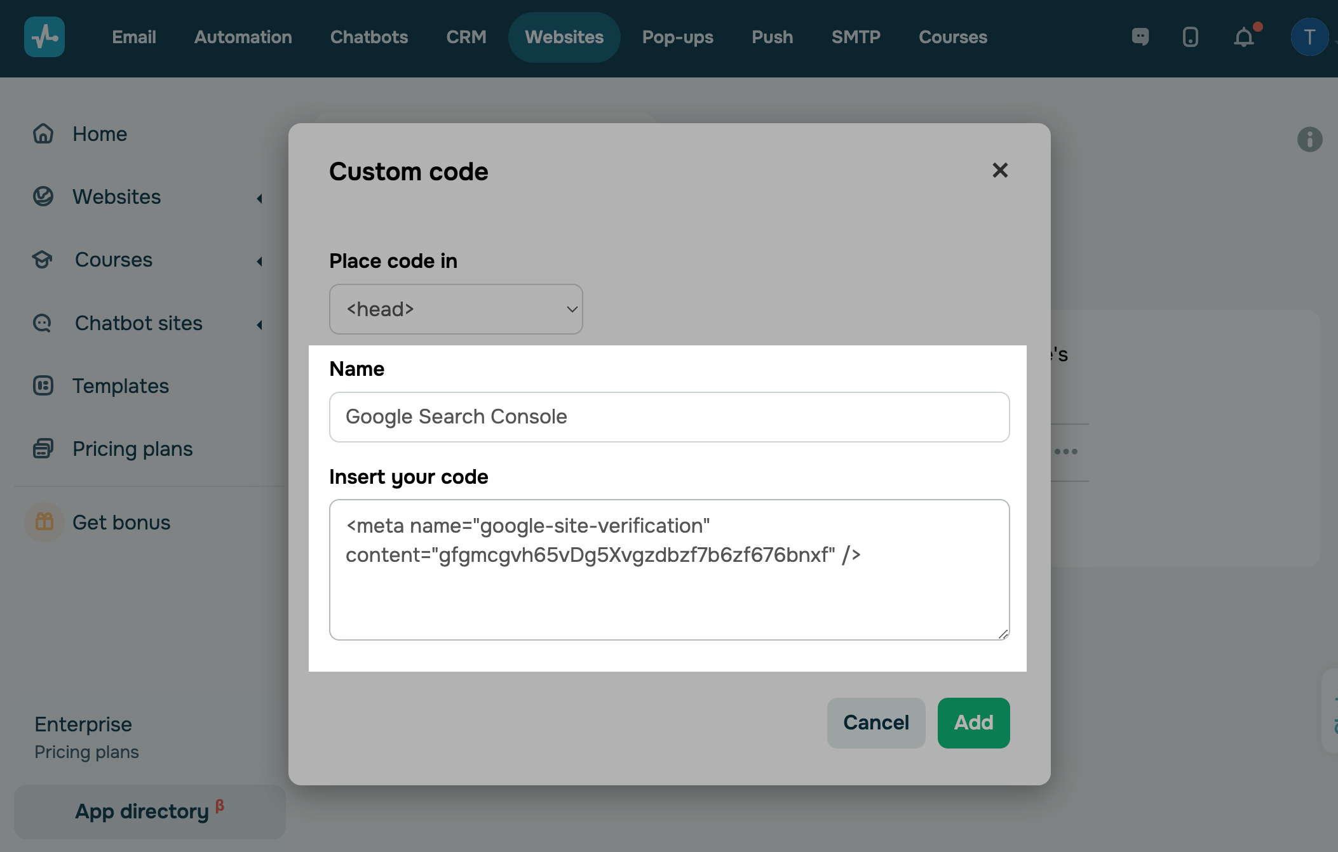Open the notifications bell
Image resolution: width=1338 pixels, height=852 pixels.
tap(1244, 37)
